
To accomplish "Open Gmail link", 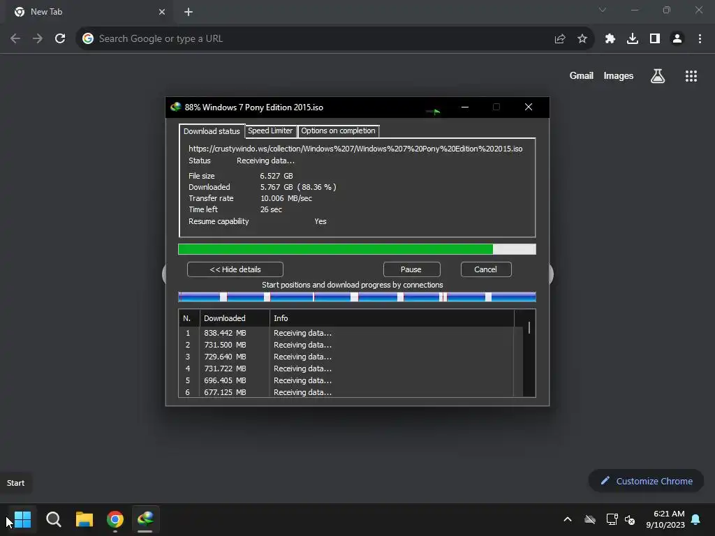I will (582, 76).
